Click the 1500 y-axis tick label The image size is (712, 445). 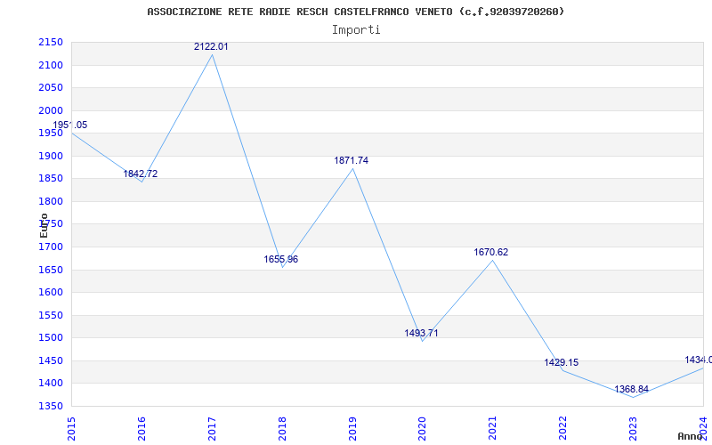[51, 338]
